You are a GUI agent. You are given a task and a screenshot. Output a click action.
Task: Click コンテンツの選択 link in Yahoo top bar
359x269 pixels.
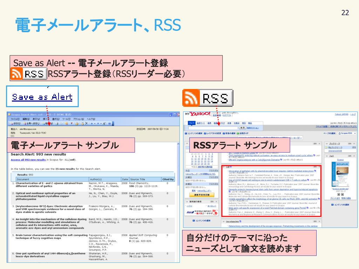[x=194, y=133]
